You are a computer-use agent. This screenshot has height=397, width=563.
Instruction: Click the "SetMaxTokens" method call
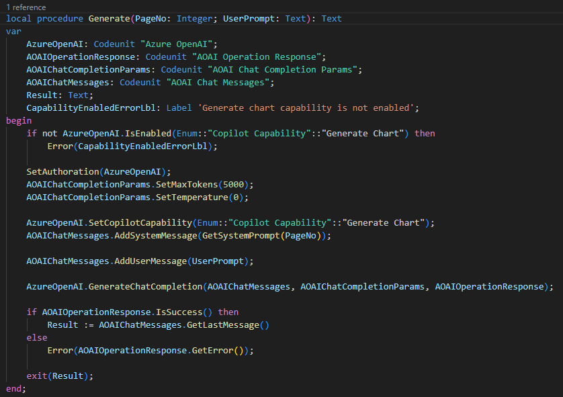[x=187, y=185]
